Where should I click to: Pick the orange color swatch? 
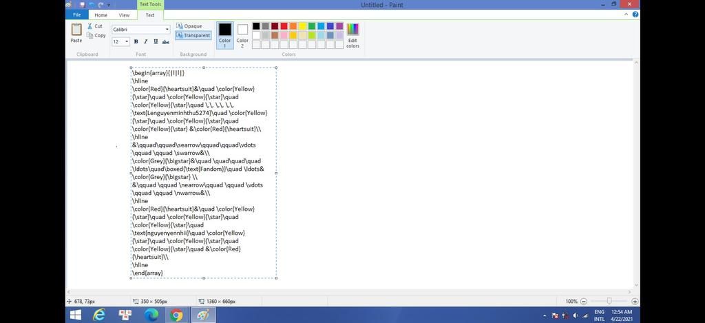click(x=293, y=26)
